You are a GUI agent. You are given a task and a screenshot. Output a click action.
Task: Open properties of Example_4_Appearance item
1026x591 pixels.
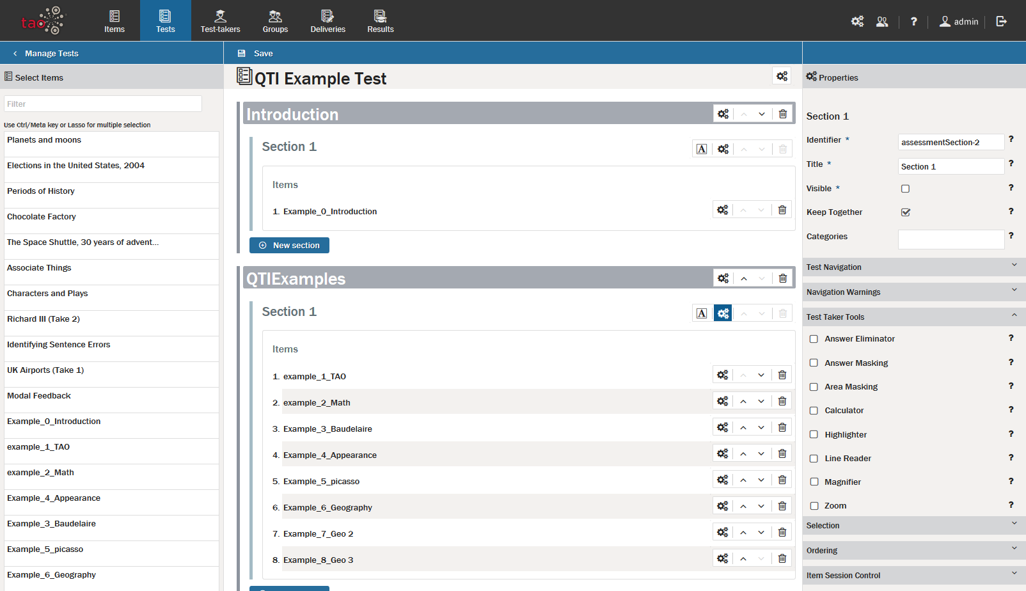tap(722, 453)
